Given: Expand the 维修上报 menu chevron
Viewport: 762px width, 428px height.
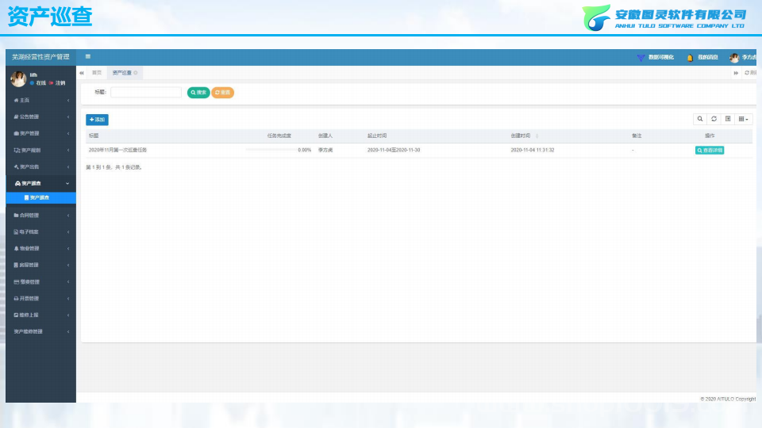Looking at the screenshot, I should [68, 315].
